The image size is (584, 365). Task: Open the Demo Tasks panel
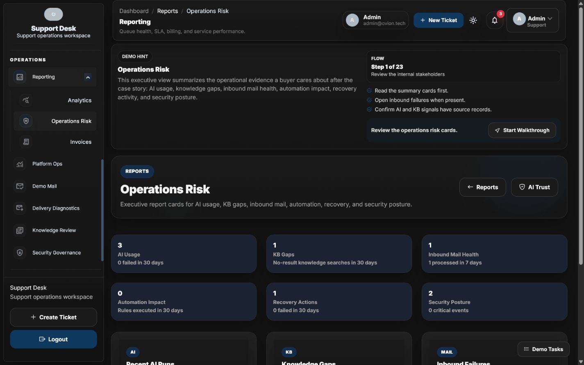543,349
